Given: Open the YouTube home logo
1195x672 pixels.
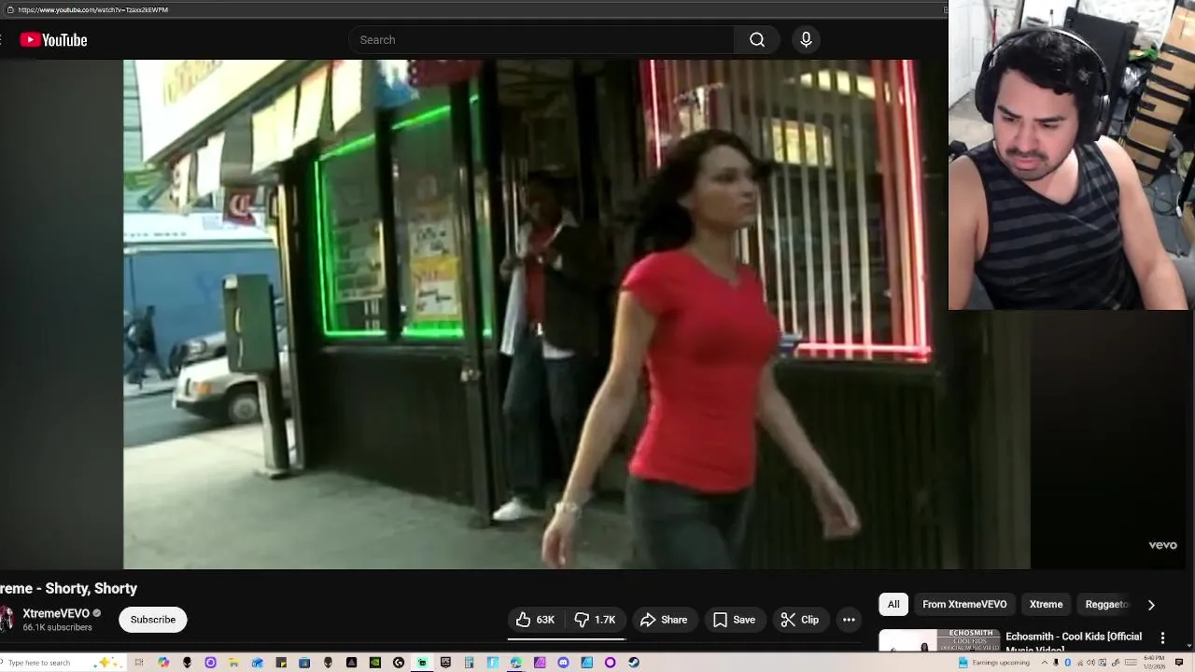Looking at the screenshot, I should pos(54,40).
